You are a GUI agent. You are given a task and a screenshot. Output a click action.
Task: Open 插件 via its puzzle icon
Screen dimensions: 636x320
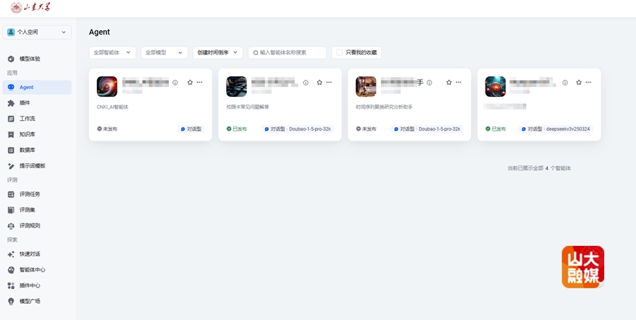pos(11,103)
